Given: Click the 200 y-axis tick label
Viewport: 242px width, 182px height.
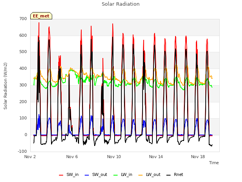Looking at the screenshot, I should pos(23,102).
